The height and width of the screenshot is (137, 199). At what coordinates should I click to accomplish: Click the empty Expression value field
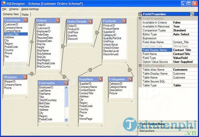185,38
